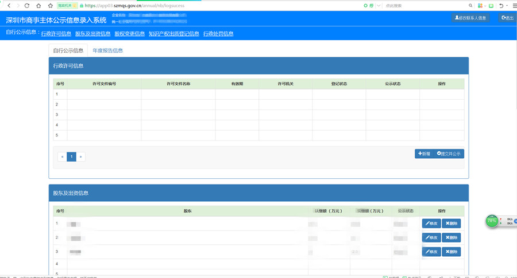517x278 pixels.
Task: Open the browser home page icon
Action: coord(38,6)
